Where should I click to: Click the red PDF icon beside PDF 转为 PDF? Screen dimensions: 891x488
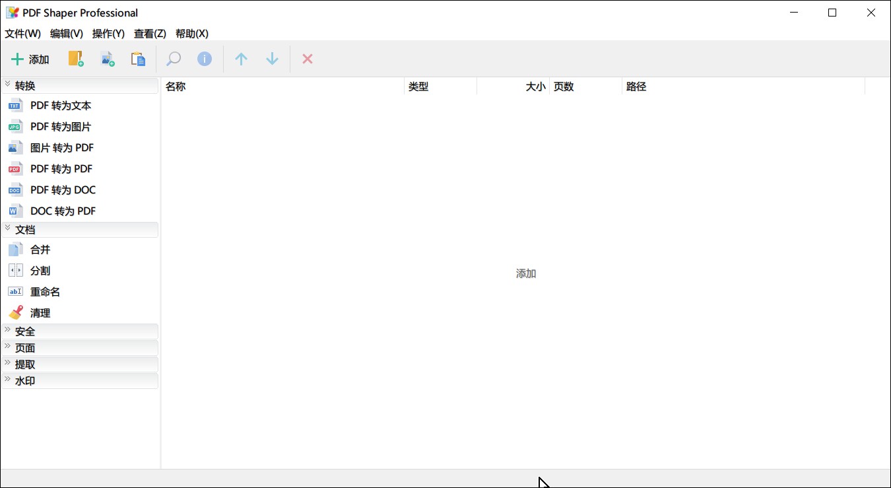[x=15, y=169]
